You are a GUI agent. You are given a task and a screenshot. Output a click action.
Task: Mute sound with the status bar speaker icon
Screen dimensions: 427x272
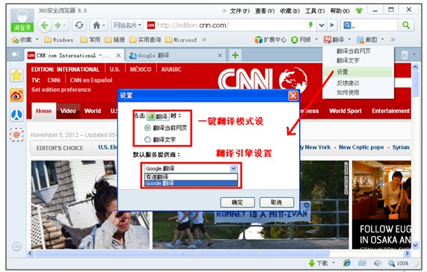(x=378, y=263)
